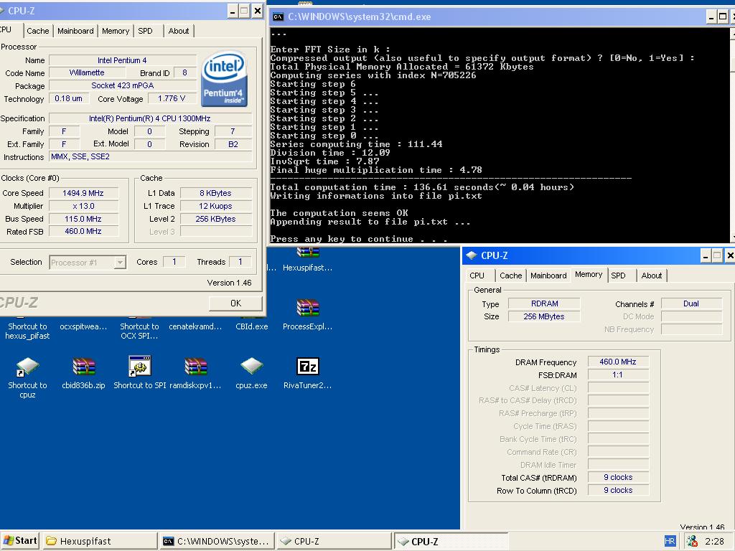Open the cbid836b.zip archive icon
The image size is (735, 551).
(x=84, y=367)
